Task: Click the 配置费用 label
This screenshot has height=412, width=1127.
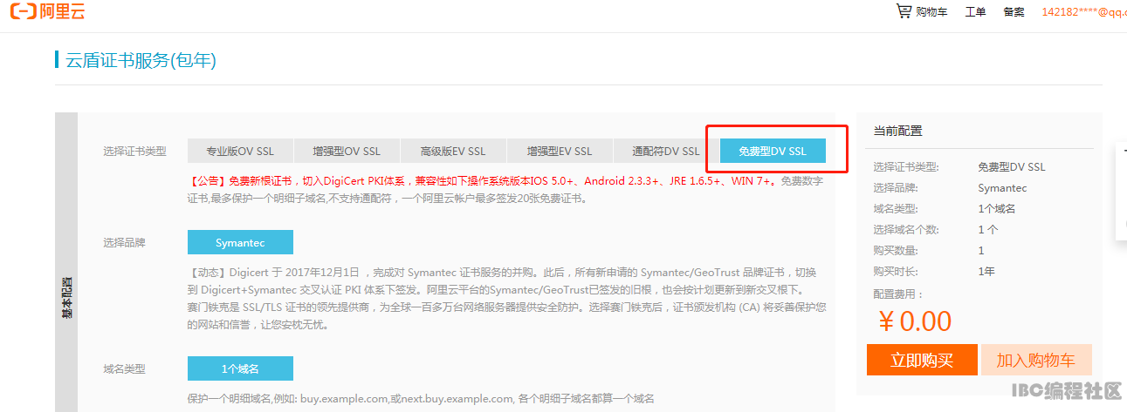Action: 898,294
